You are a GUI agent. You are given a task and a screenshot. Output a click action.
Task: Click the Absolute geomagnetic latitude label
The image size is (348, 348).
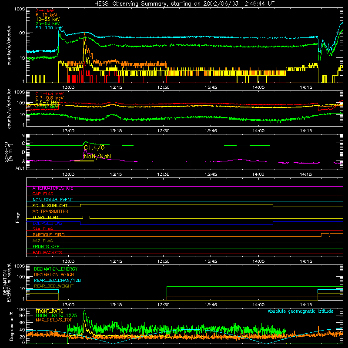click(x=301, y=311)
